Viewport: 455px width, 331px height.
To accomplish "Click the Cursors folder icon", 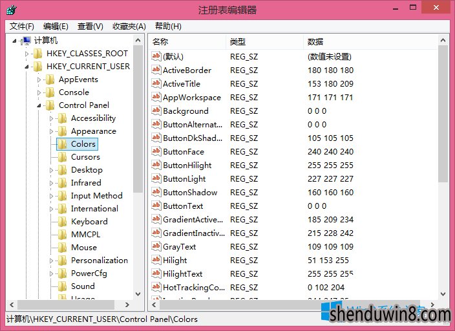I will point(63,157).
